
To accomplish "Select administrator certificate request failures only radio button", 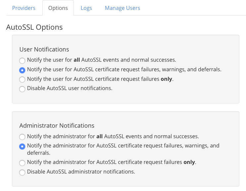I will pyautogui.click(x=22, y=163).
